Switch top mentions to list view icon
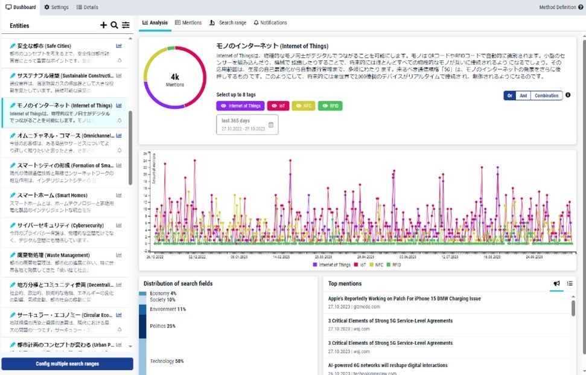 (x=570, y=283)
